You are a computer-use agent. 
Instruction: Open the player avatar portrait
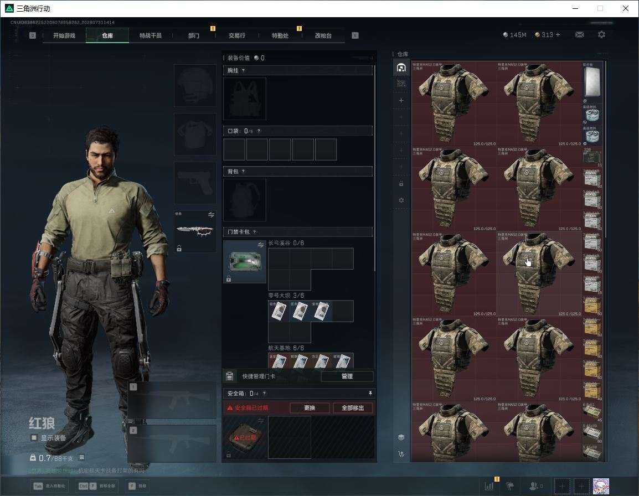coord(601,486)
